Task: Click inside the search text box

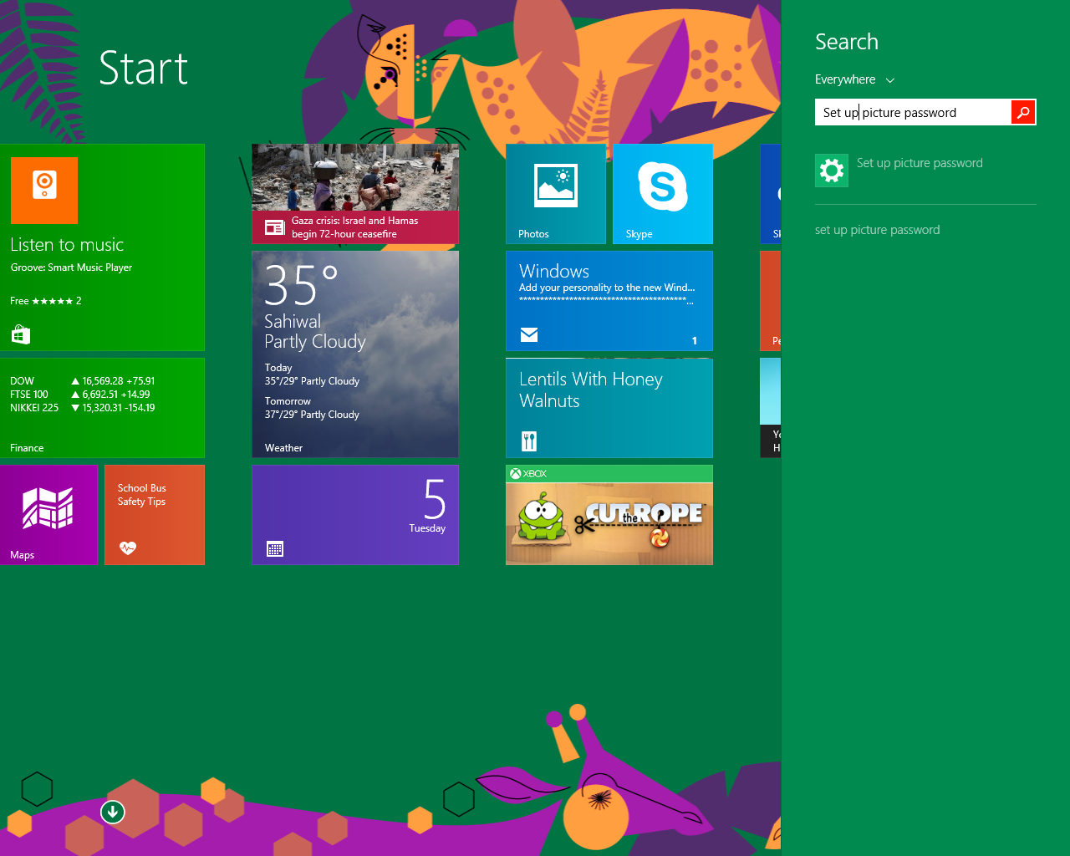Action: (x=911, y=111)
